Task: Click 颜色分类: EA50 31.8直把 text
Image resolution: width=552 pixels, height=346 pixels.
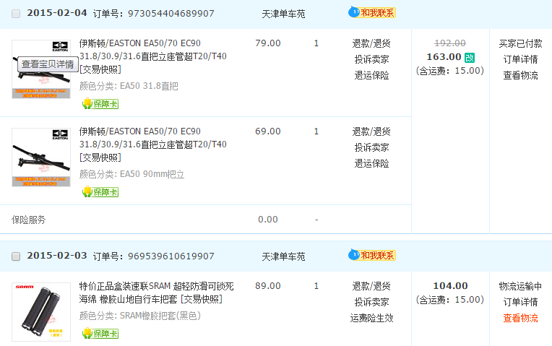Action: (129, 86)
